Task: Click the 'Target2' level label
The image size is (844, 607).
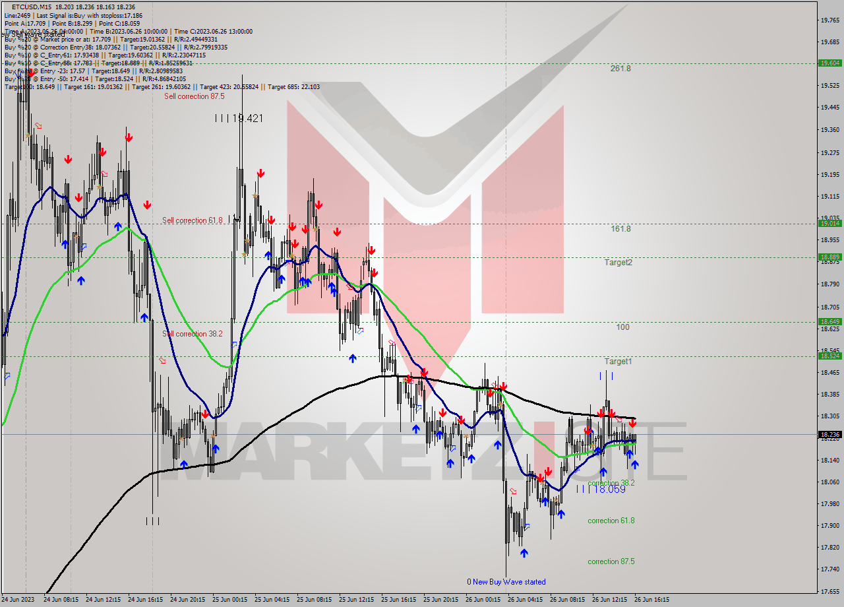Action: tap(618, 263)
